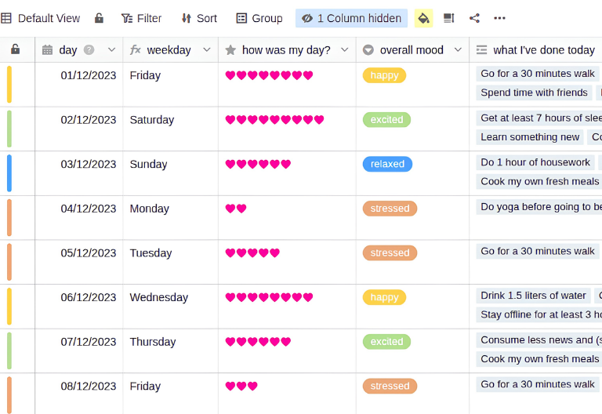Screen dimensions: 602x414
Task: Select the date cell 08/12/2023
Action: click(79, 394)
